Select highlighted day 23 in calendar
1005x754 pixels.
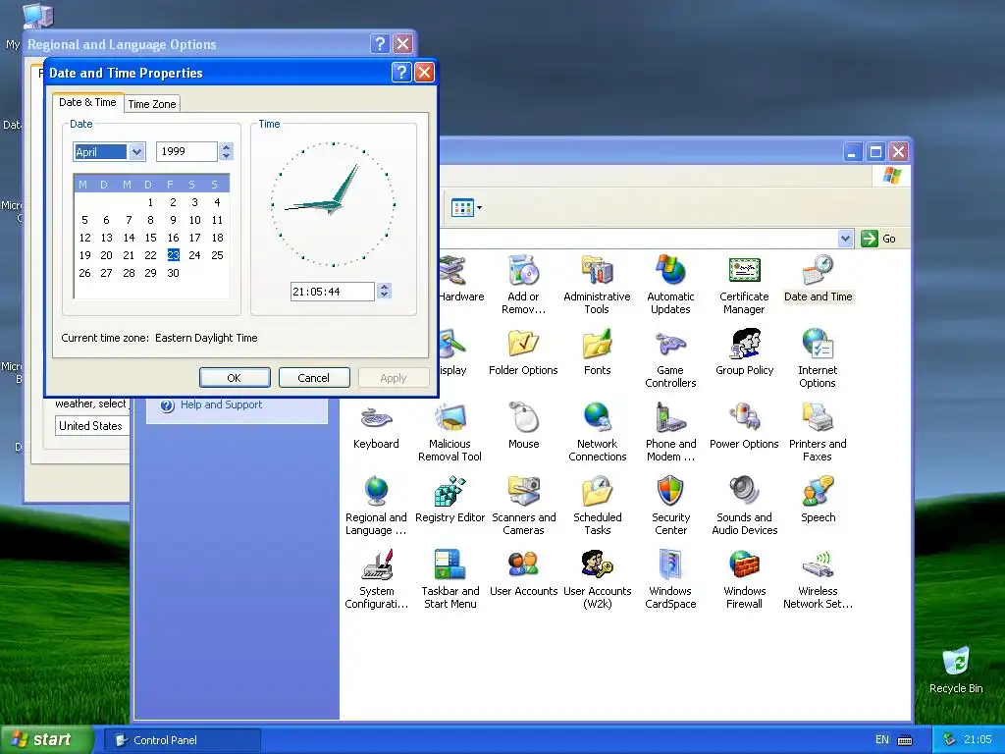tap(173, 255)
